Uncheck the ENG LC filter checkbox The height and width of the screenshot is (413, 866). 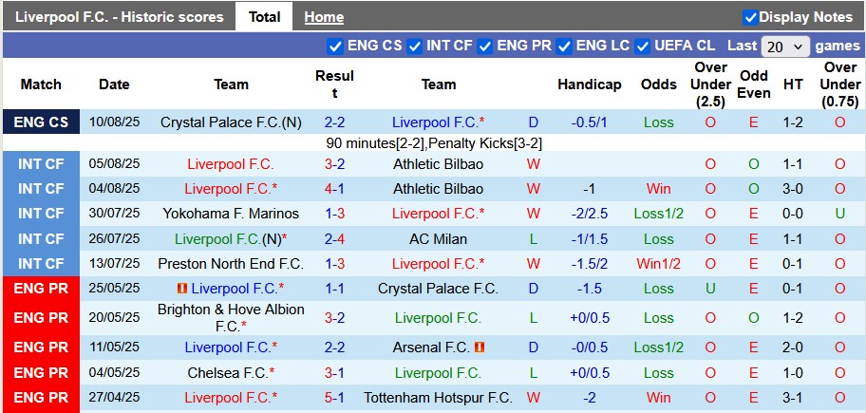(564, 46)
